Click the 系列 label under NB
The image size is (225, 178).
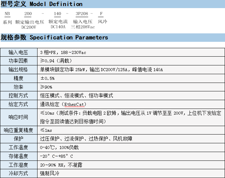[7, 22]
